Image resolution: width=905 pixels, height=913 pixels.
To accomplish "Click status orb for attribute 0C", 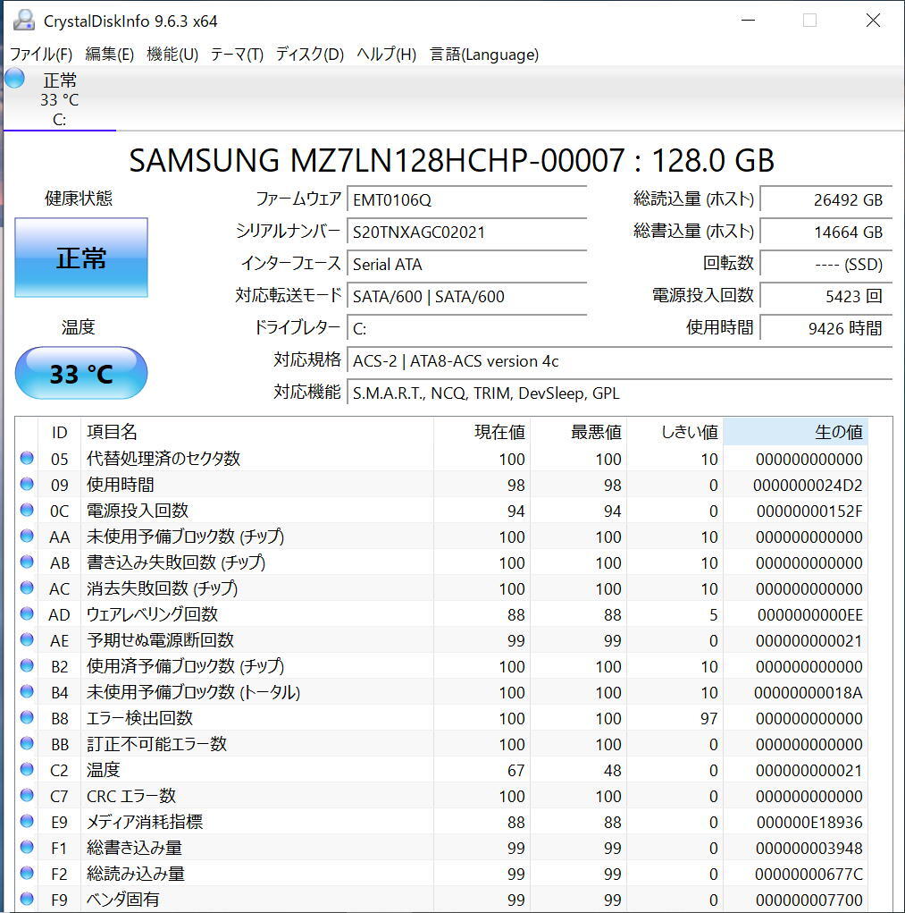I will point(27,510).
